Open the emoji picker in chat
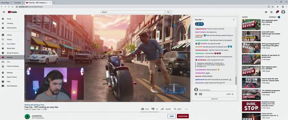The image size is (288, 120). coord(196,94)
